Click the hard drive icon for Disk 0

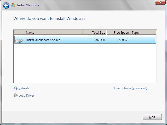(19, 41)
